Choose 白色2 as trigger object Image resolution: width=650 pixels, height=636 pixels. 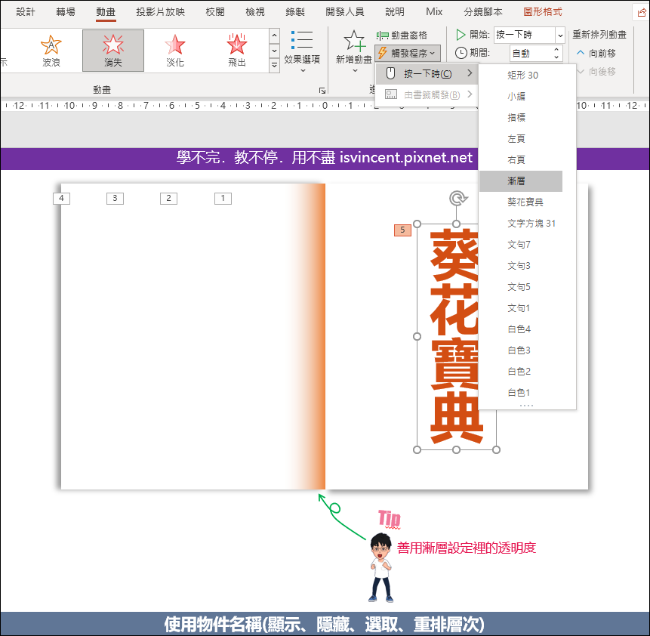(521, 372)
